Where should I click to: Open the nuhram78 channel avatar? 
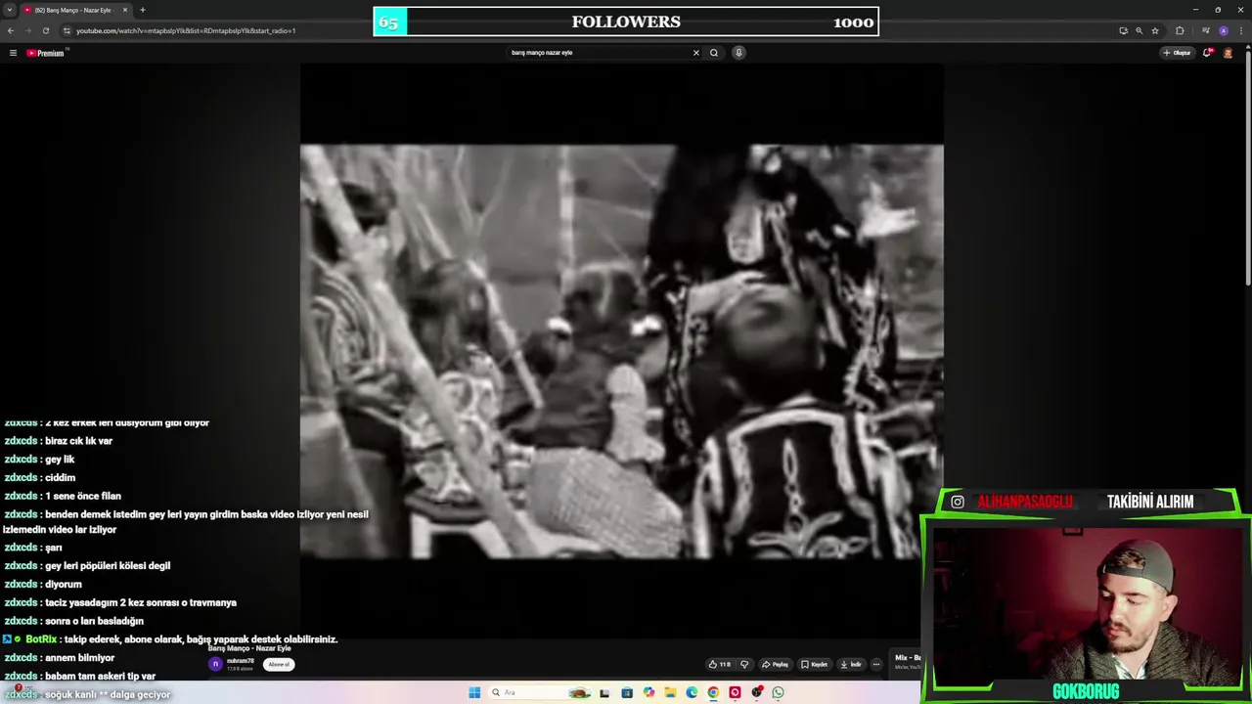(215, 664)
